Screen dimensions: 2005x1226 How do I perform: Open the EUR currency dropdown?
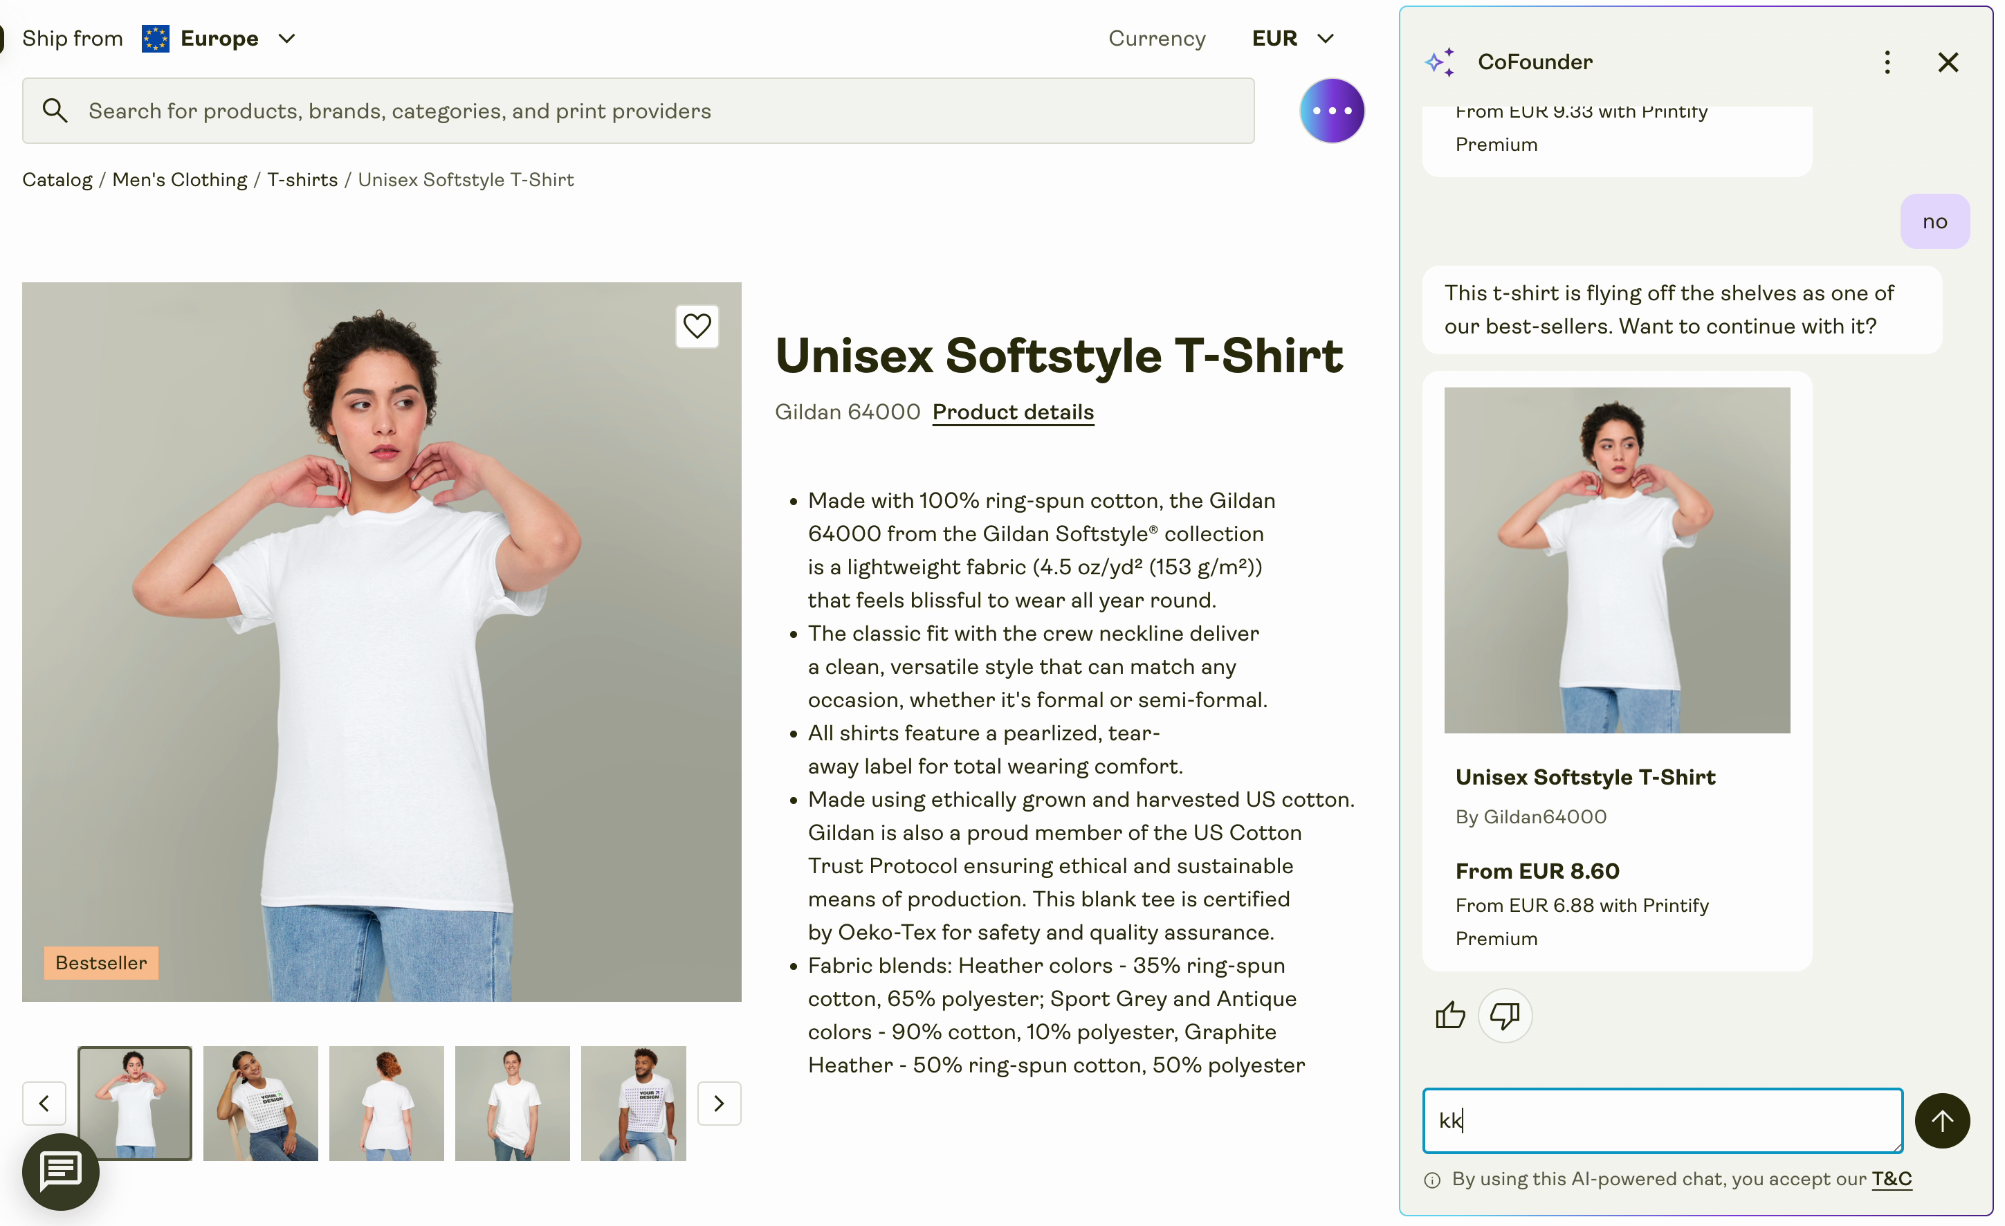pyautogui.click(x=1292, y=38)
